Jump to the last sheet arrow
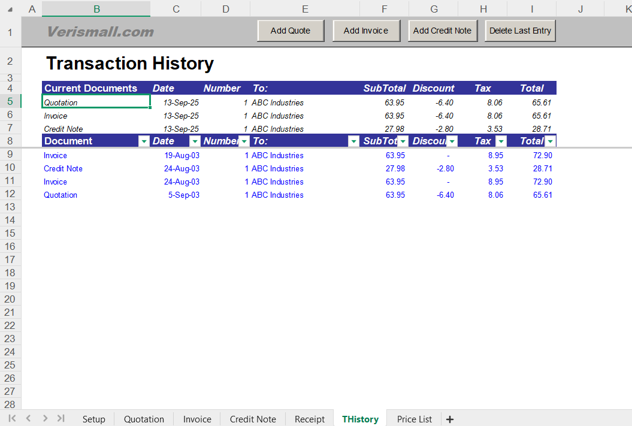The width and height of the screenshot is (632, 426). pos(61,419)
